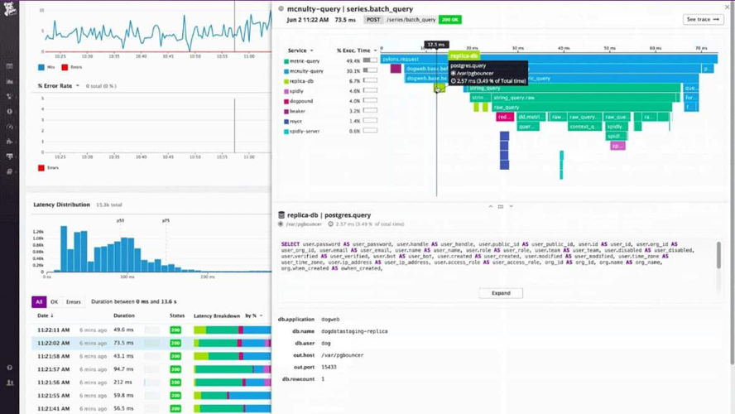
Task: Toggle the Errors legend under error rate chart
Action: [48, 167]
